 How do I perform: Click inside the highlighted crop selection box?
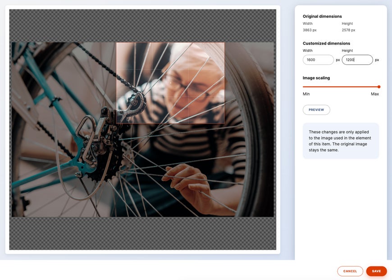point(170,83)
